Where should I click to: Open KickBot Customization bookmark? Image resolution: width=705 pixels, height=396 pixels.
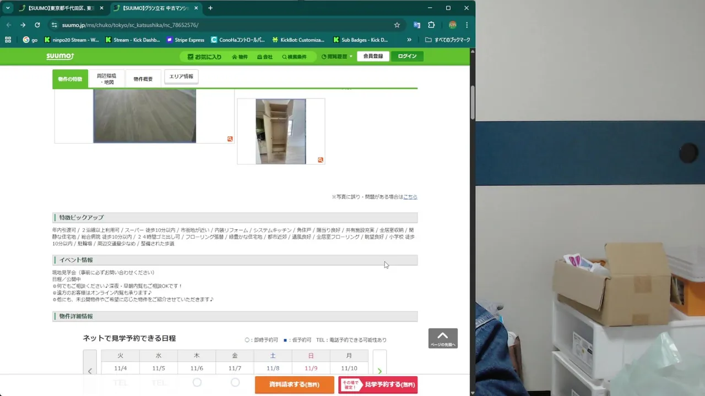pos(298,40)
